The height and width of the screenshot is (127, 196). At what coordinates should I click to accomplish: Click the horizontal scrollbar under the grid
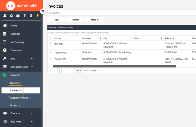click(x=114, y=67)
